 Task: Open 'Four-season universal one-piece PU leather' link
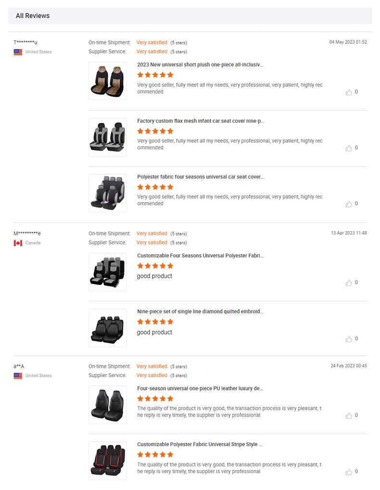point(200,388)
